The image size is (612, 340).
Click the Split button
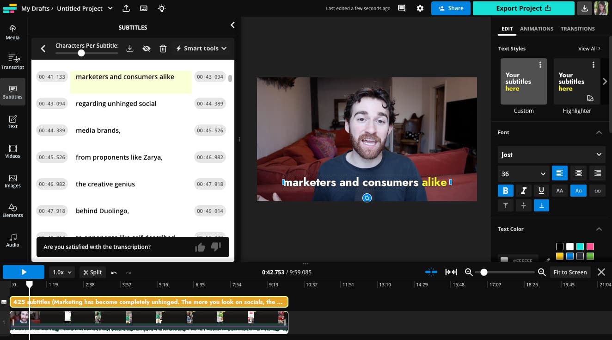[x=92, y=272]
